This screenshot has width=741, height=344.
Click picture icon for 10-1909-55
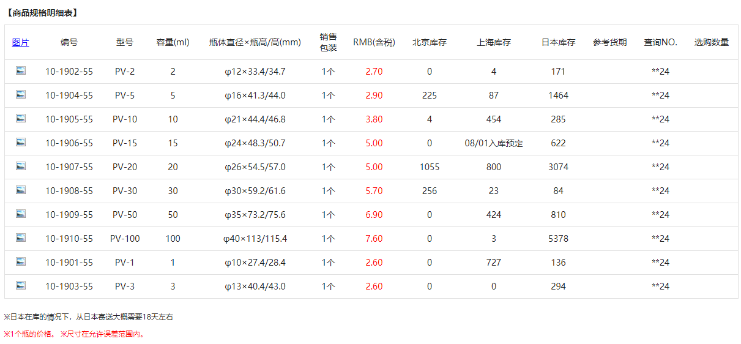21,214
